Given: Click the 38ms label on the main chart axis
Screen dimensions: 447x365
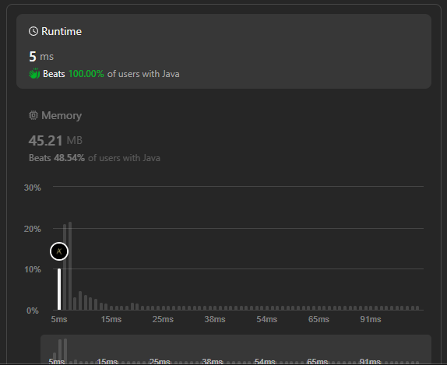Looking at the screenshot, I should (x=215, y=319).
